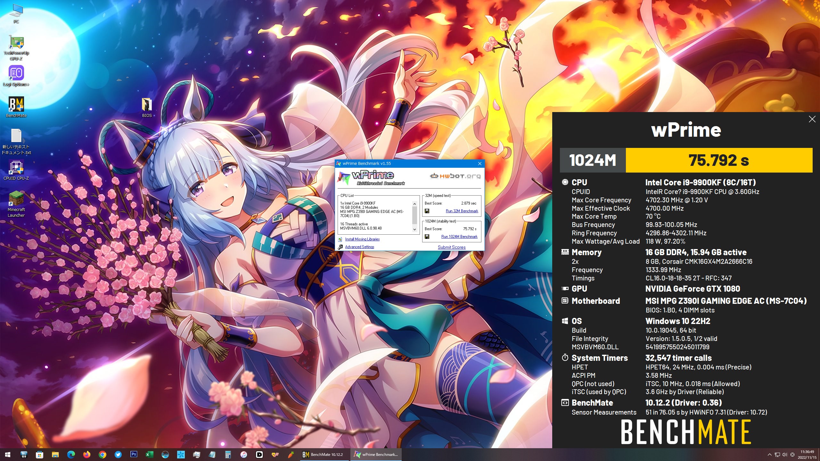Launch Firefox from taskbar
820x461 pixels.
(86, 455)
